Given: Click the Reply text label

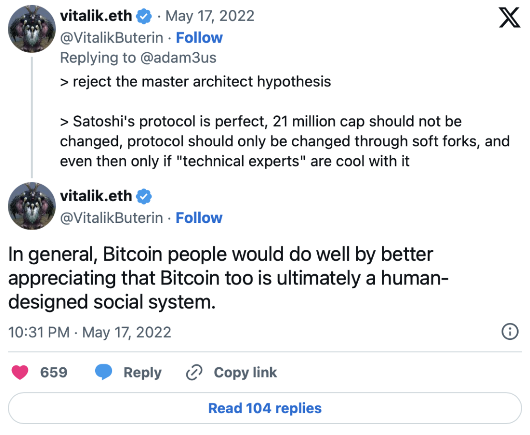Looking at the screenshot, I should [142, 372].
